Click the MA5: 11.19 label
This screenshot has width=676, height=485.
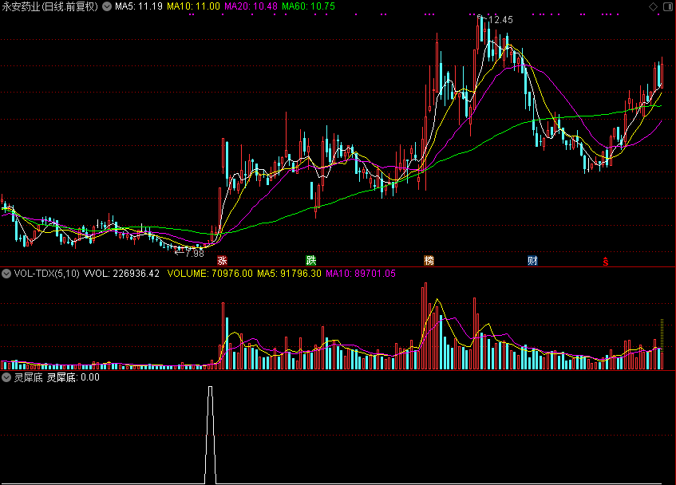tap(139, 6)
